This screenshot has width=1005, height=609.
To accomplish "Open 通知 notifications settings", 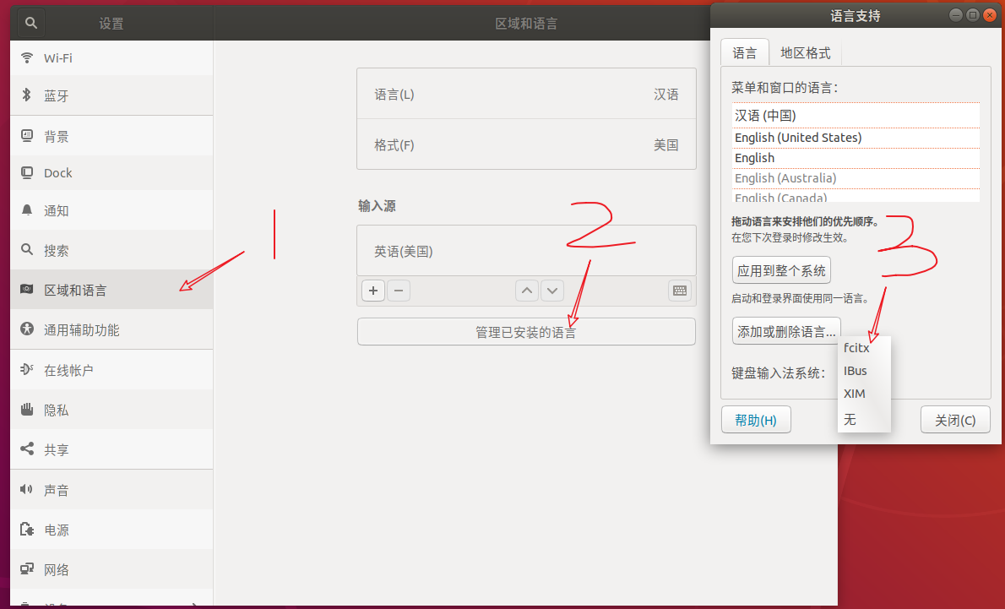I will (111, 210).
